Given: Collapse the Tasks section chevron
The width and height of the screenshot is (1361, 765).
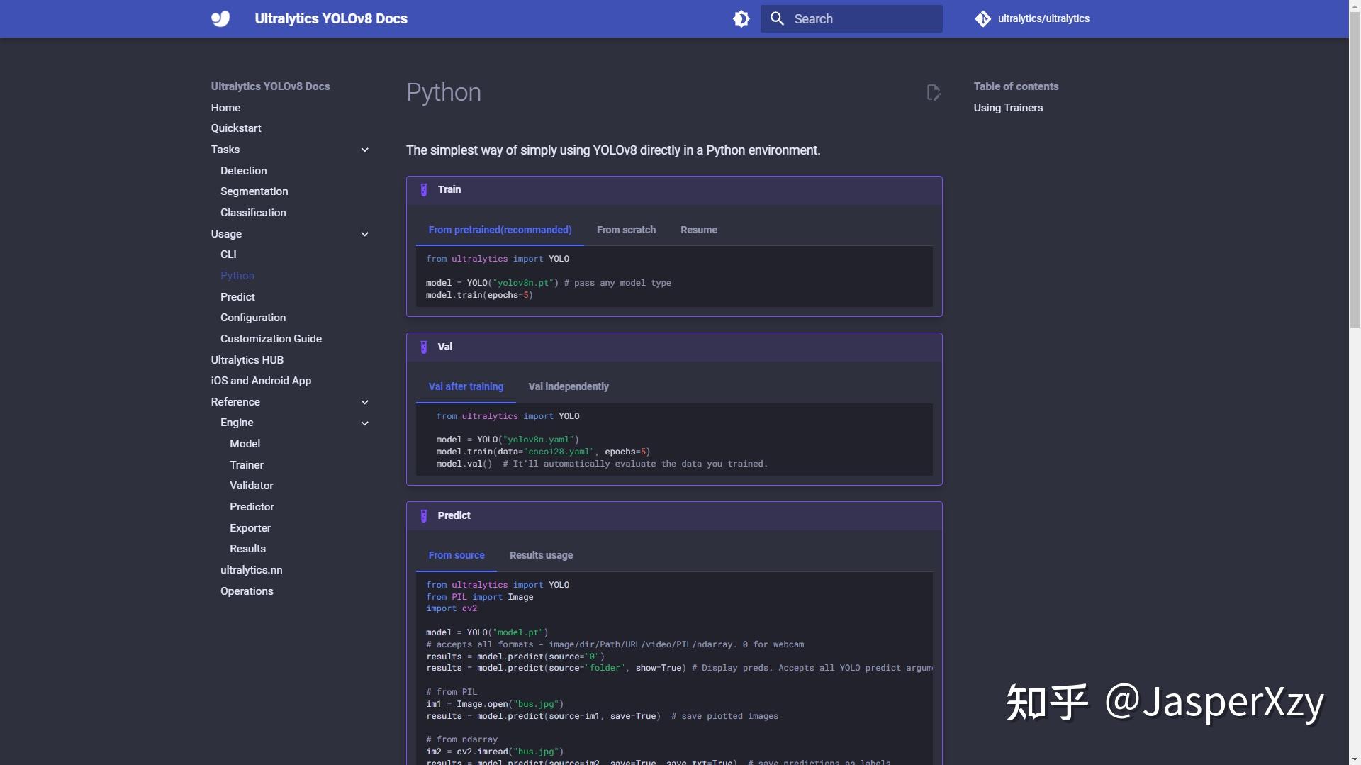Looking at the screenshot, I should pos(364,150).
